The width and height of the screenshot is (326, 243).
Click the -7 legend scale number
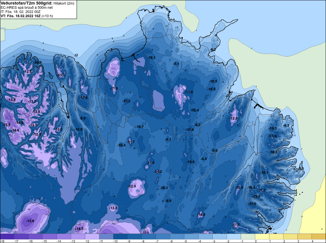click(157, 241)
